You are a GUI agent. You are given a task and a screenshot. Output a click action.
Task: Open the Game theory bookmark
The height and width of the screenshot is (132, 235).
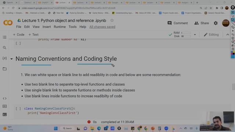(x=99, y=13)
